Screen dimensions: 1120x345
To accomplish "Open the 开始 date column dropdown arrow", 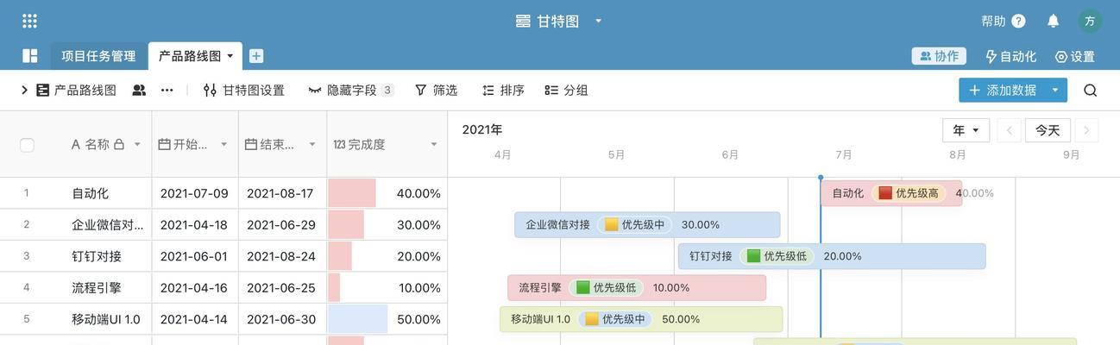I will click(224, 145).
